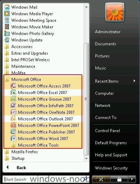Screen dimensions: 140x184
Task: Open Microsoft Office Publisher 2007
Action: (x=43, y=132)
